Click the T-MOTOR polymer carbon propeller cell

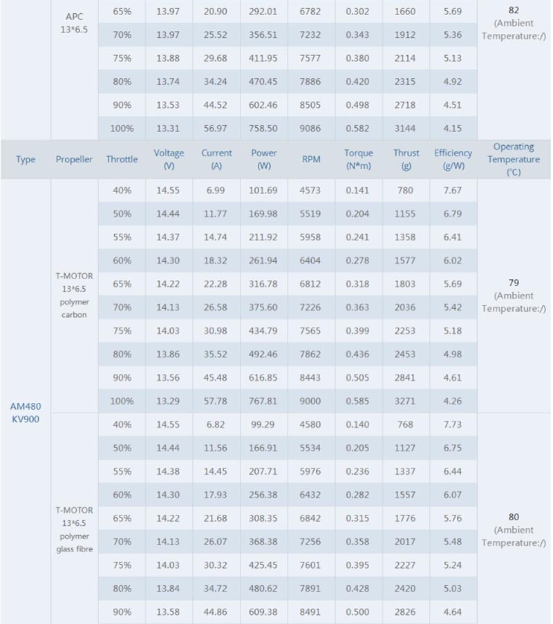[74, 295]
